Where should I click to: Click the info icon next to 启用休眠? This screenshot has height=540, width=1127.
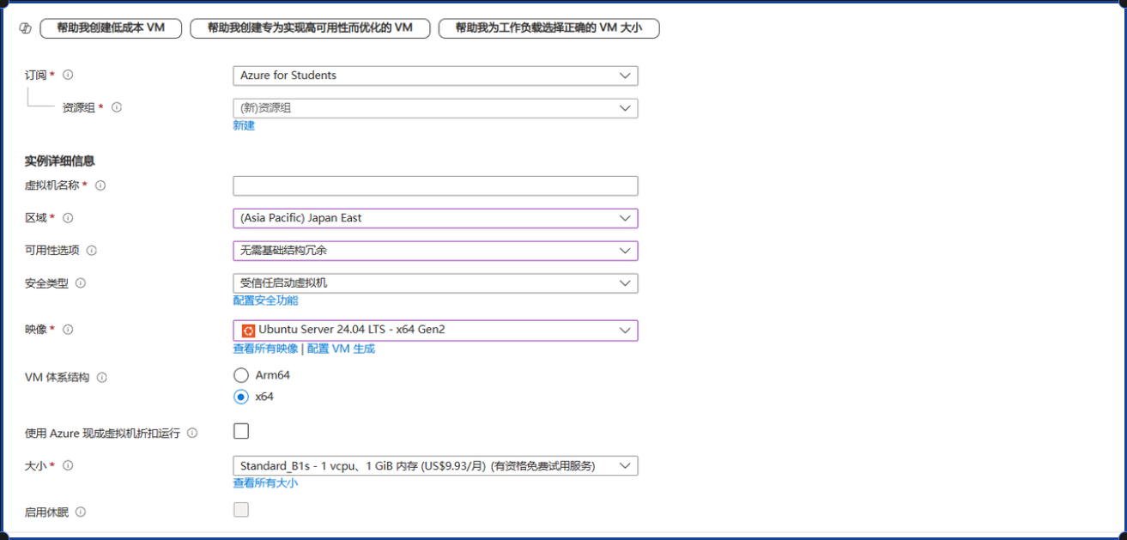click(81, 512)
